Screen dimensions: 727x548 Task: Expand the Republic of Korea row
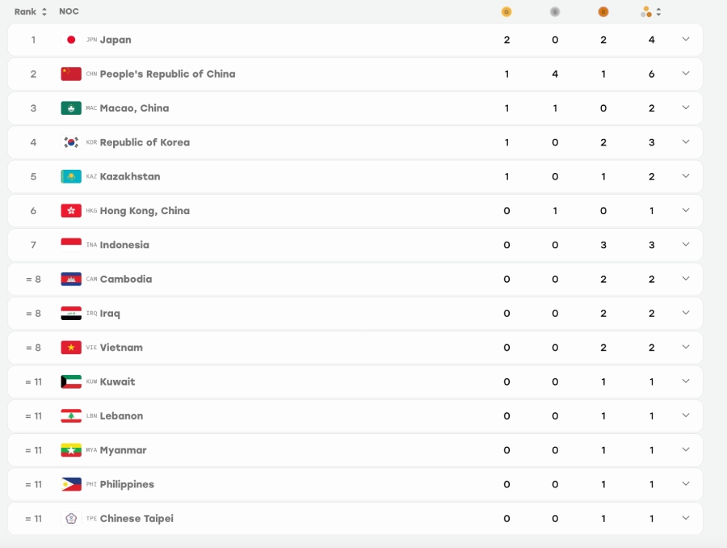pos(686,142)
